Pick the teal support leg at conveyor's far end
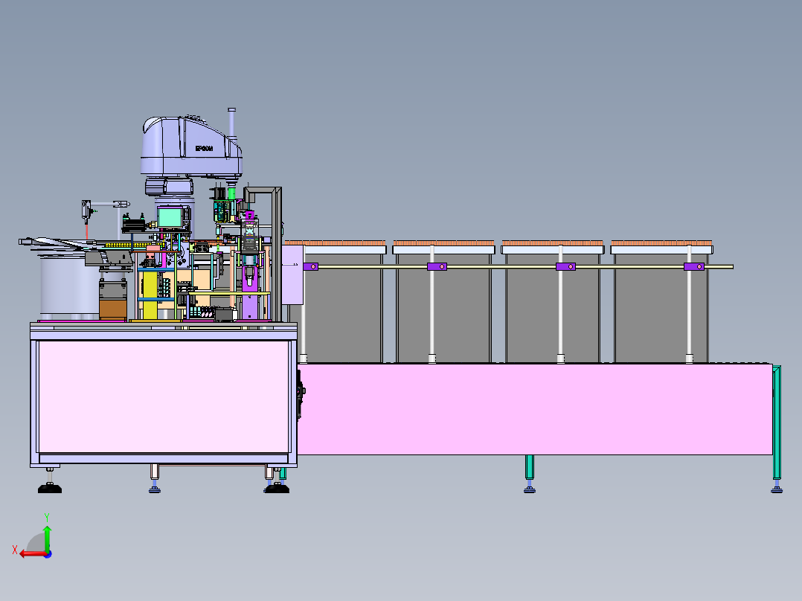 coord(777,422)
